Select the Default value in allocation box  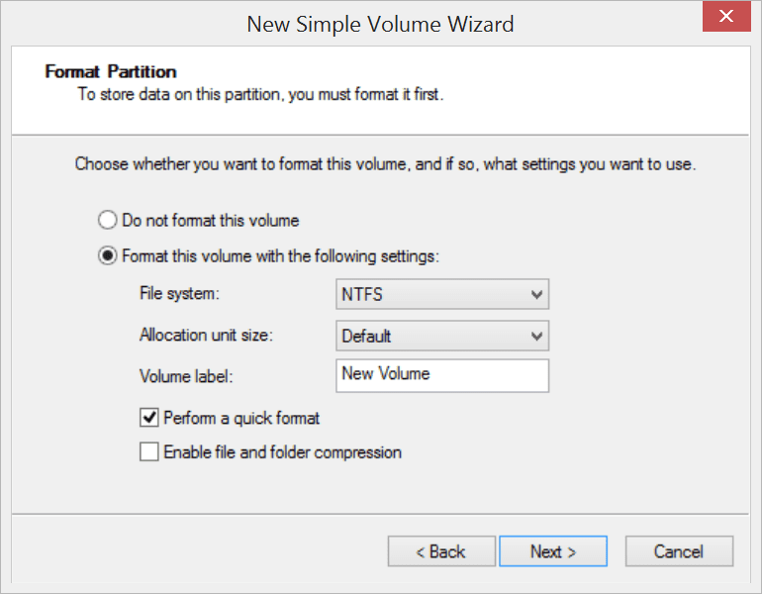coord(366,336)
